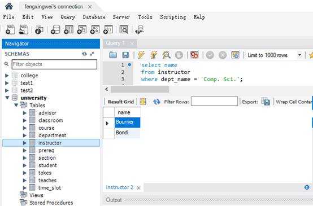Expand the test2 schema

7,90
